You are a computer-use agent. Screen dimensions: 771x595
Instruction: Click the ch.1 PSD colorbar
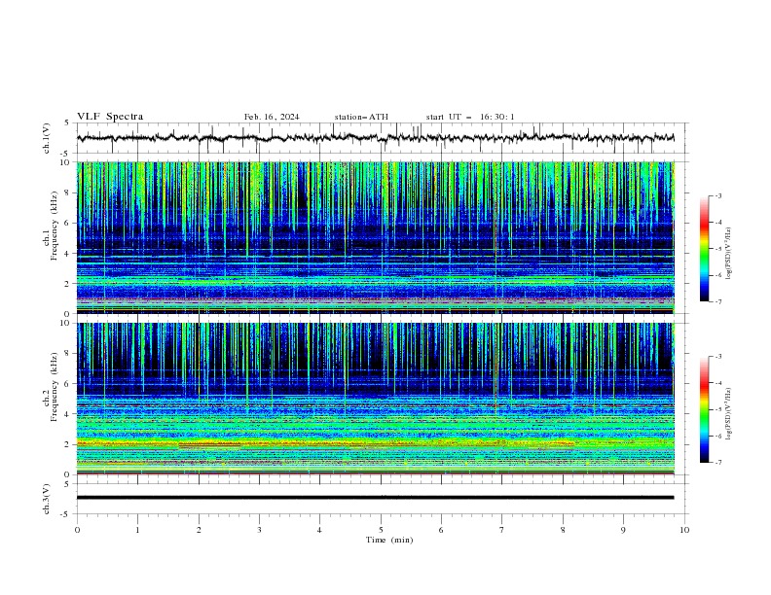[x=705, y=248]
